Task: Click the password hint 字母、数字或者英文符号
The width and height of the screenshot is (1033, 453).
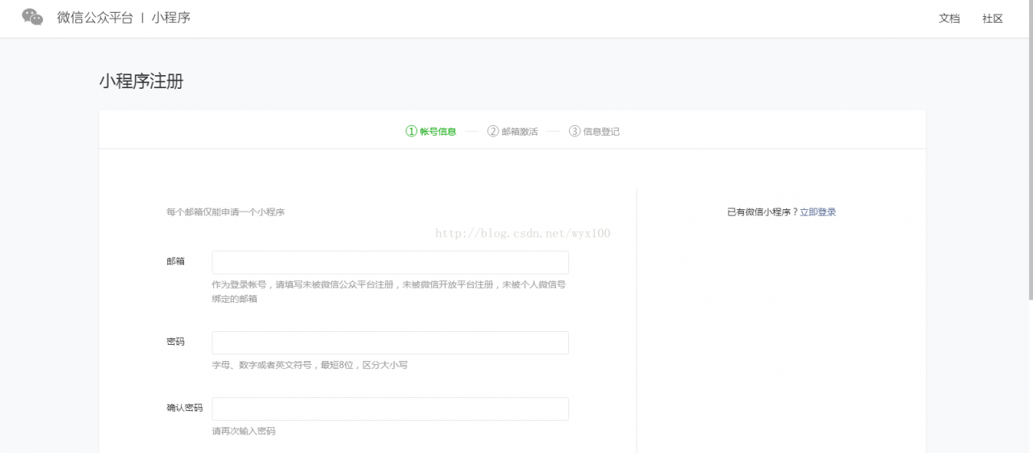Action: [x=310, y=365]
